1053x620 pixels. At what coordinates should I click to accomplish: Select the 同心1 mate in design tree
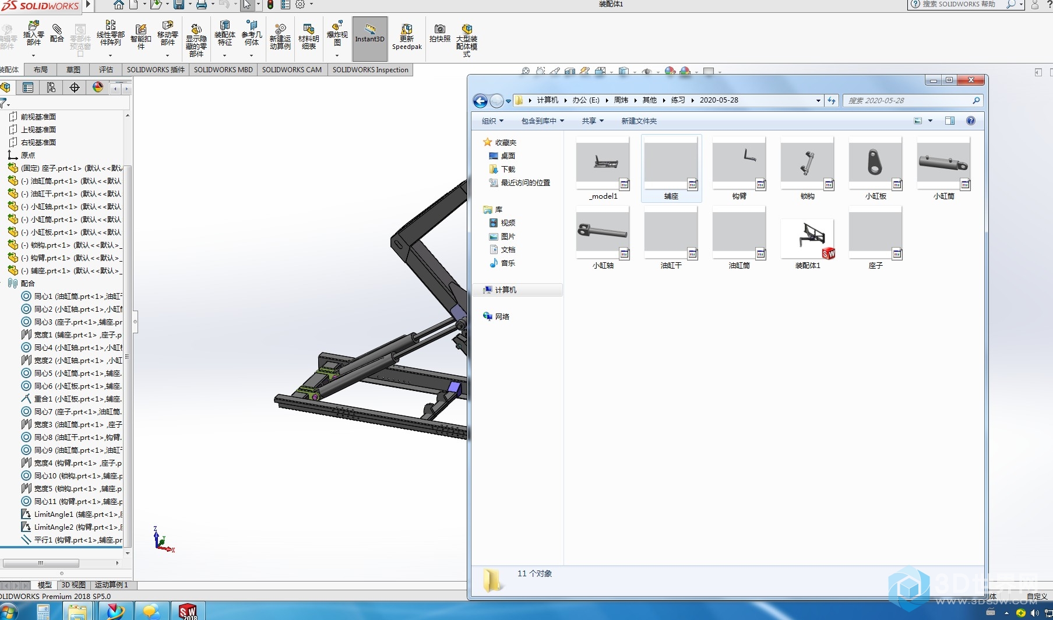click(72, 296)
